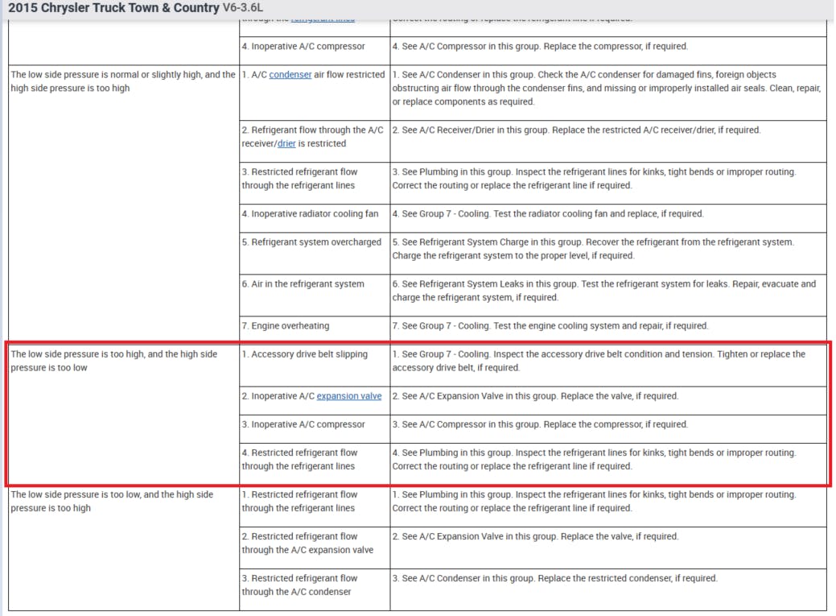Screen dimensions: 836x616
Task: Click the low side pressure too low symptom cell
Action: pyautogui.click(x=120, y=501)
